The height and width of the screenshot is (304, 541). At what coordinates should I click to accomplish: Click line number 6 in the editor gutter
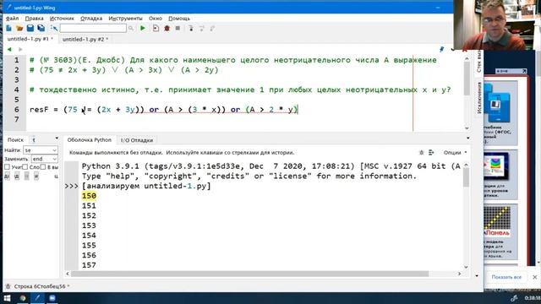[17, 109]
